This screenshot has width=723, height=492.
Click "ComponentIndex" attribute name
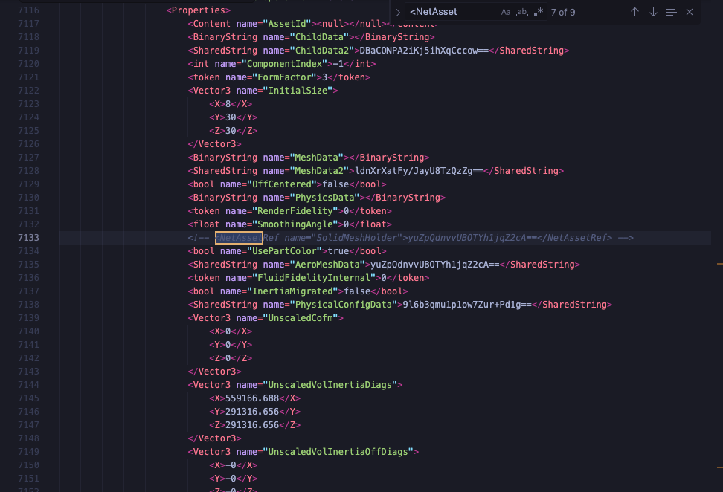pyautogui.click(x=284, y=64)
